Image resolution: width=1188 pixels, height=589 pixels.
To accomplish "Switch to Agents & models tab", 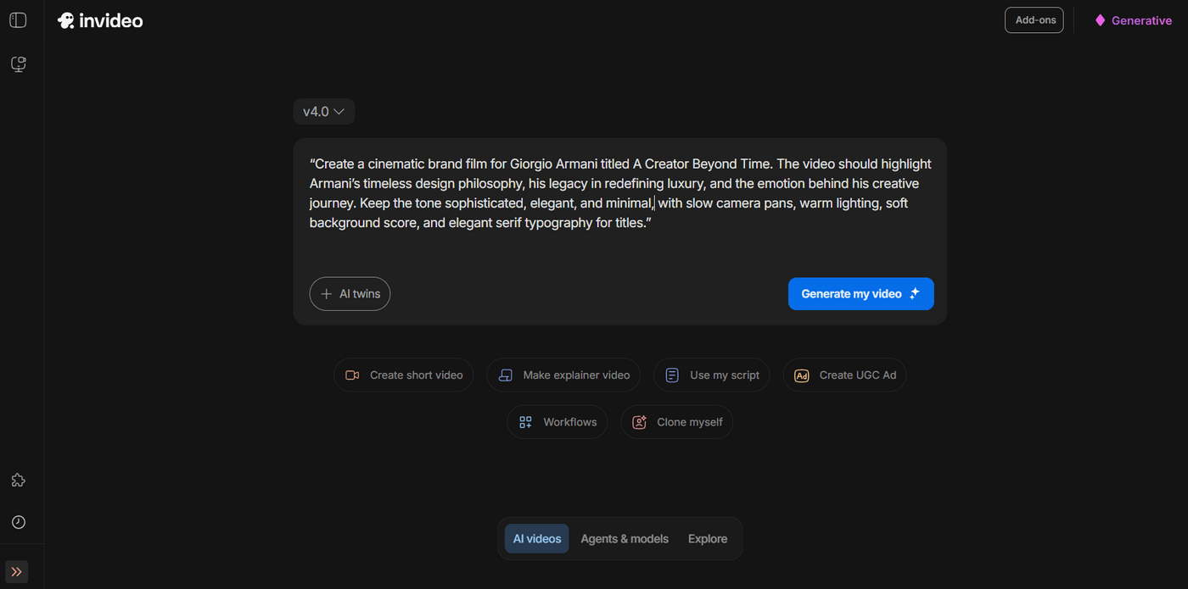I will [625, 539].
